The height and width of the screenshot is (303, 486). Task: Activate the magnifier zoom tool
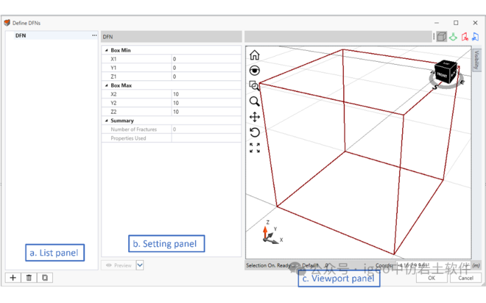click(x=255, y=101)
